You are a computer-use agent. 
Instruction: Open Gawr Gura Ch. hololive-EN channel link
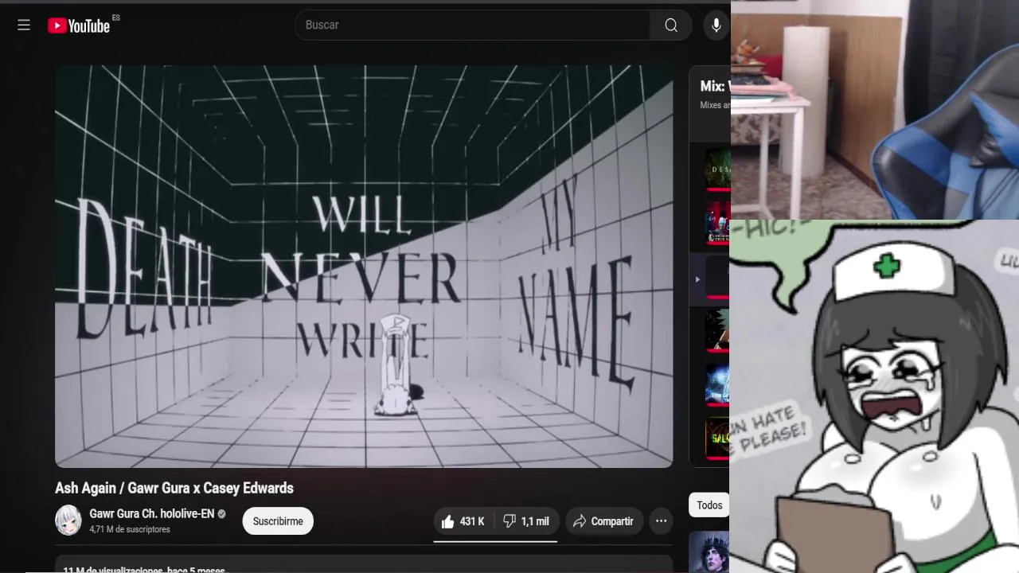click(x=151, y=514)
